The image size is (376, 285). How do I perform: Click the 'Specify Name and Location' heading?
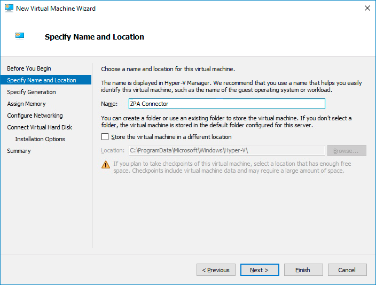coord(95,37)
